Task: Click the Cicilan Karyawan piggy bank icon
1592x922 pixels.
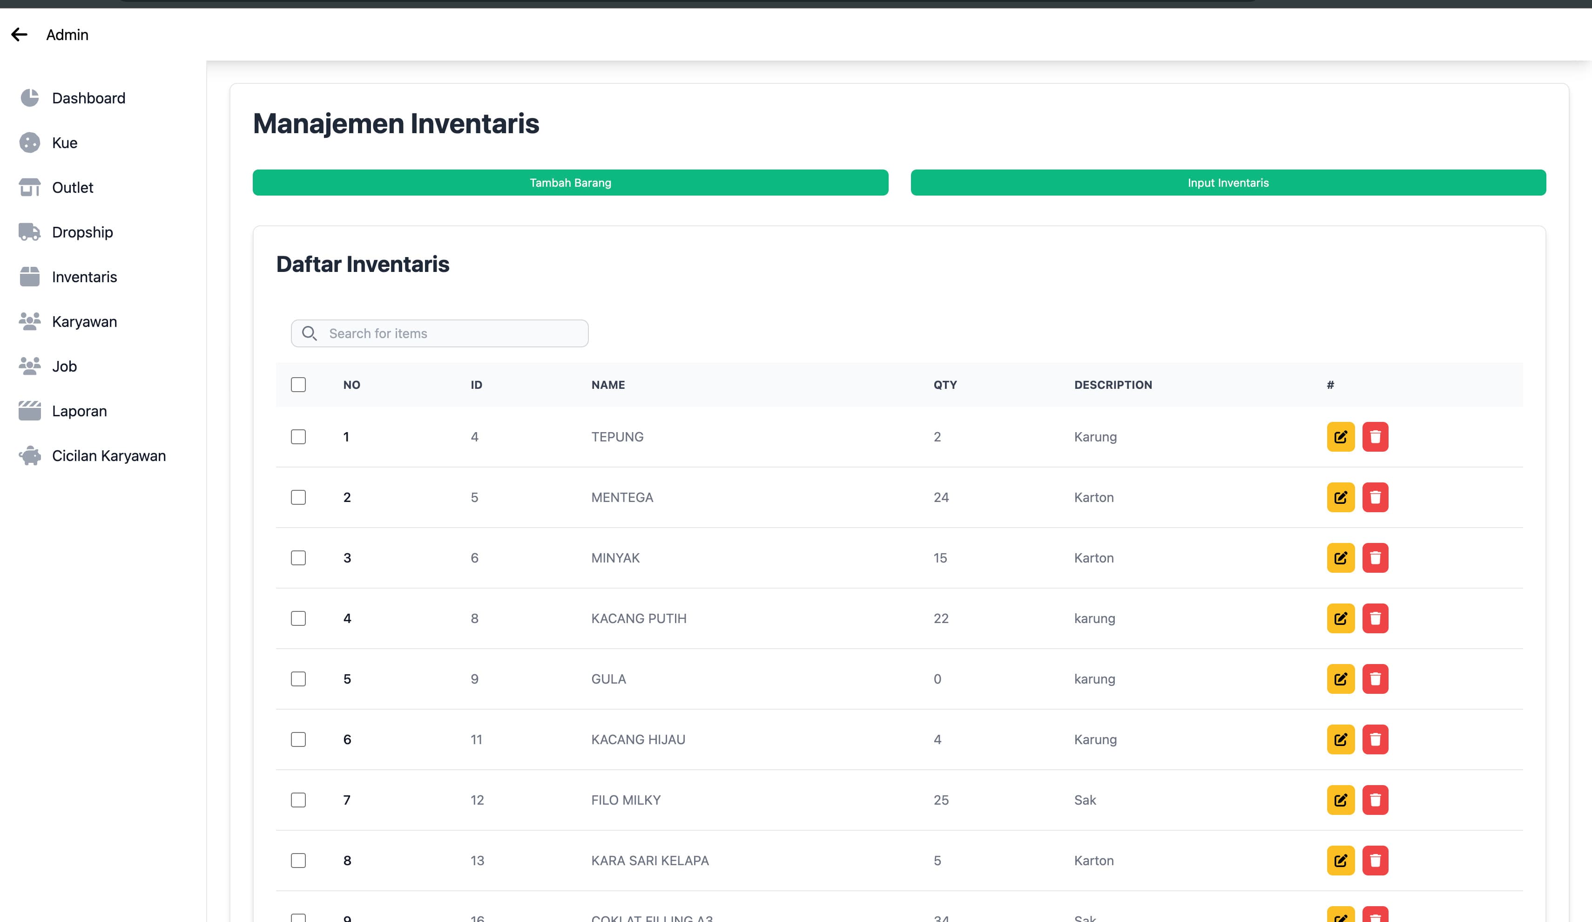Action: pos(30,455)
